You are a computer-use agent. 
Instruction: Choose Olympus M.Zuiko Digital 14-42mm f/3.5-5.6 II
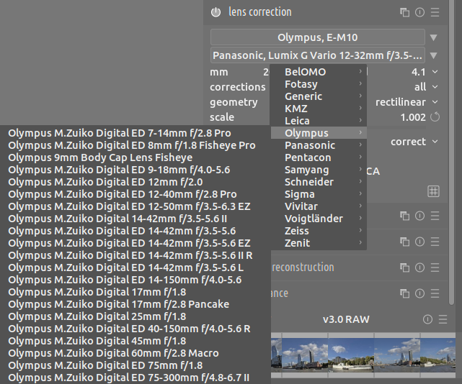pos(136,219)
